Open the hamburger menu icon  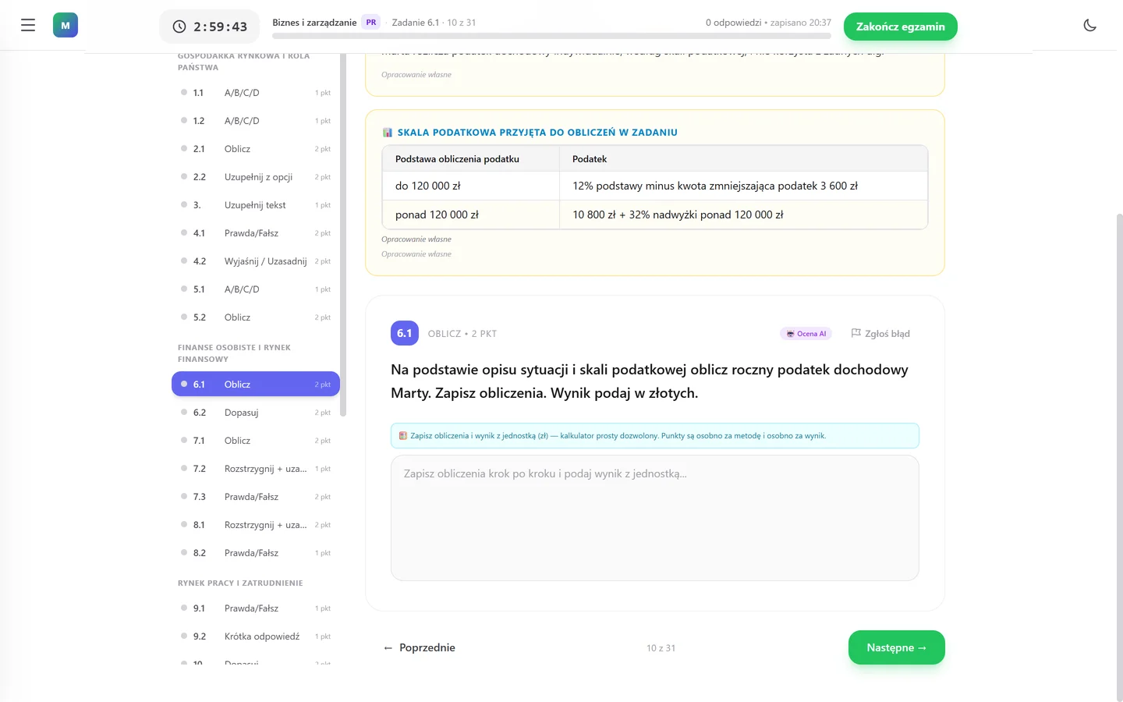pos(28,26)
